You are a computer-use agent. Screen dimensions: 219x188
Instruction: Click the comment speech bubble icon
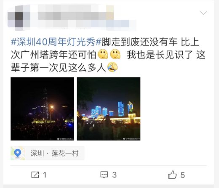point(104,175)
